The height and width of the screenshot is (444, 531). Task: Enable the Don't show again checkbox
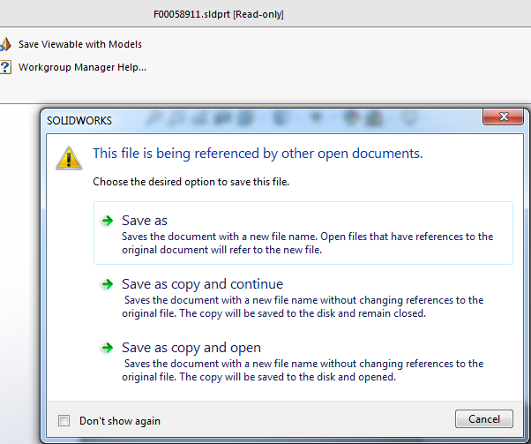point(64,421)
